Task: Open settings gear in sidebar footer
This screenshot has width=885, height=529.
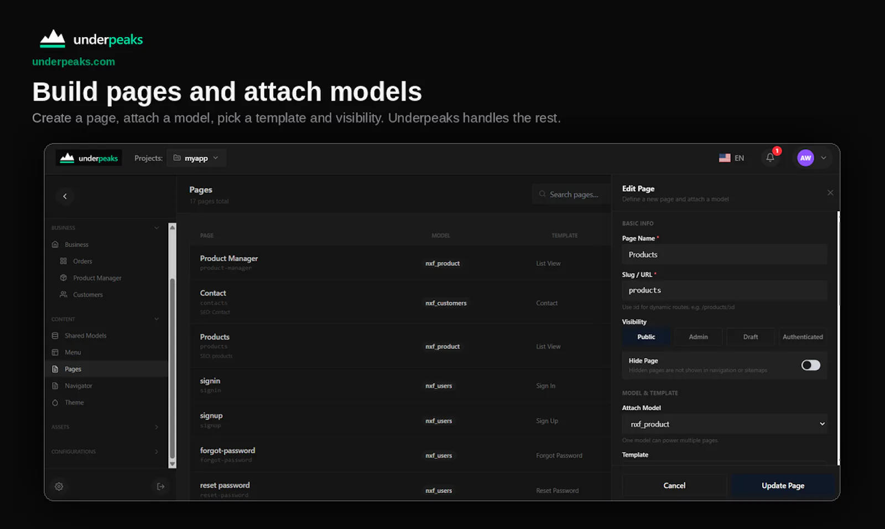Action: (59, 486)
